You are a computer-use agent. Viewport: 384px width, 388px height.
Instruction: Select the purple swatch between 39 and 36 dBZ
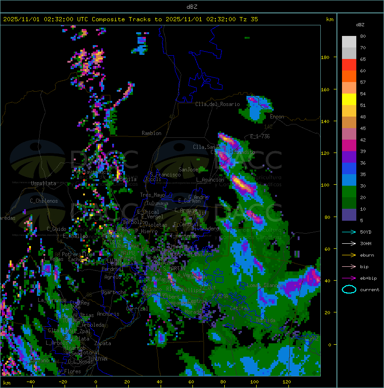tap(349, 157)
